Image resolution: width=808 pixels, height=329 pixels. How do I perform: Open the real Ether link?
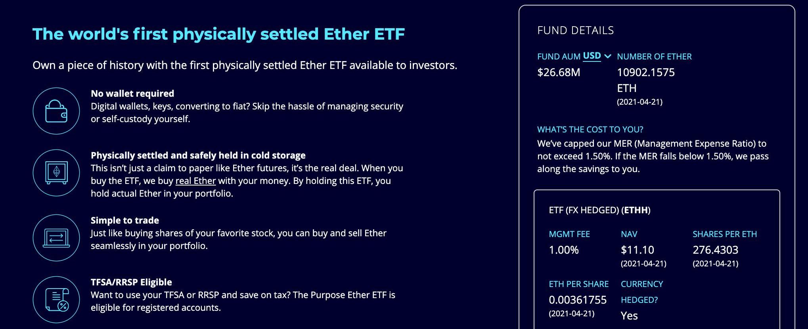[x=195, y=181]
